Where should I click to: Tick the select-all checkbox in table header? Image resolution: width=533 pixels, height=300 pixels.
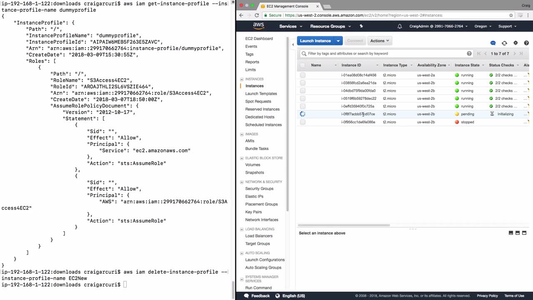(x=302, y=65)
